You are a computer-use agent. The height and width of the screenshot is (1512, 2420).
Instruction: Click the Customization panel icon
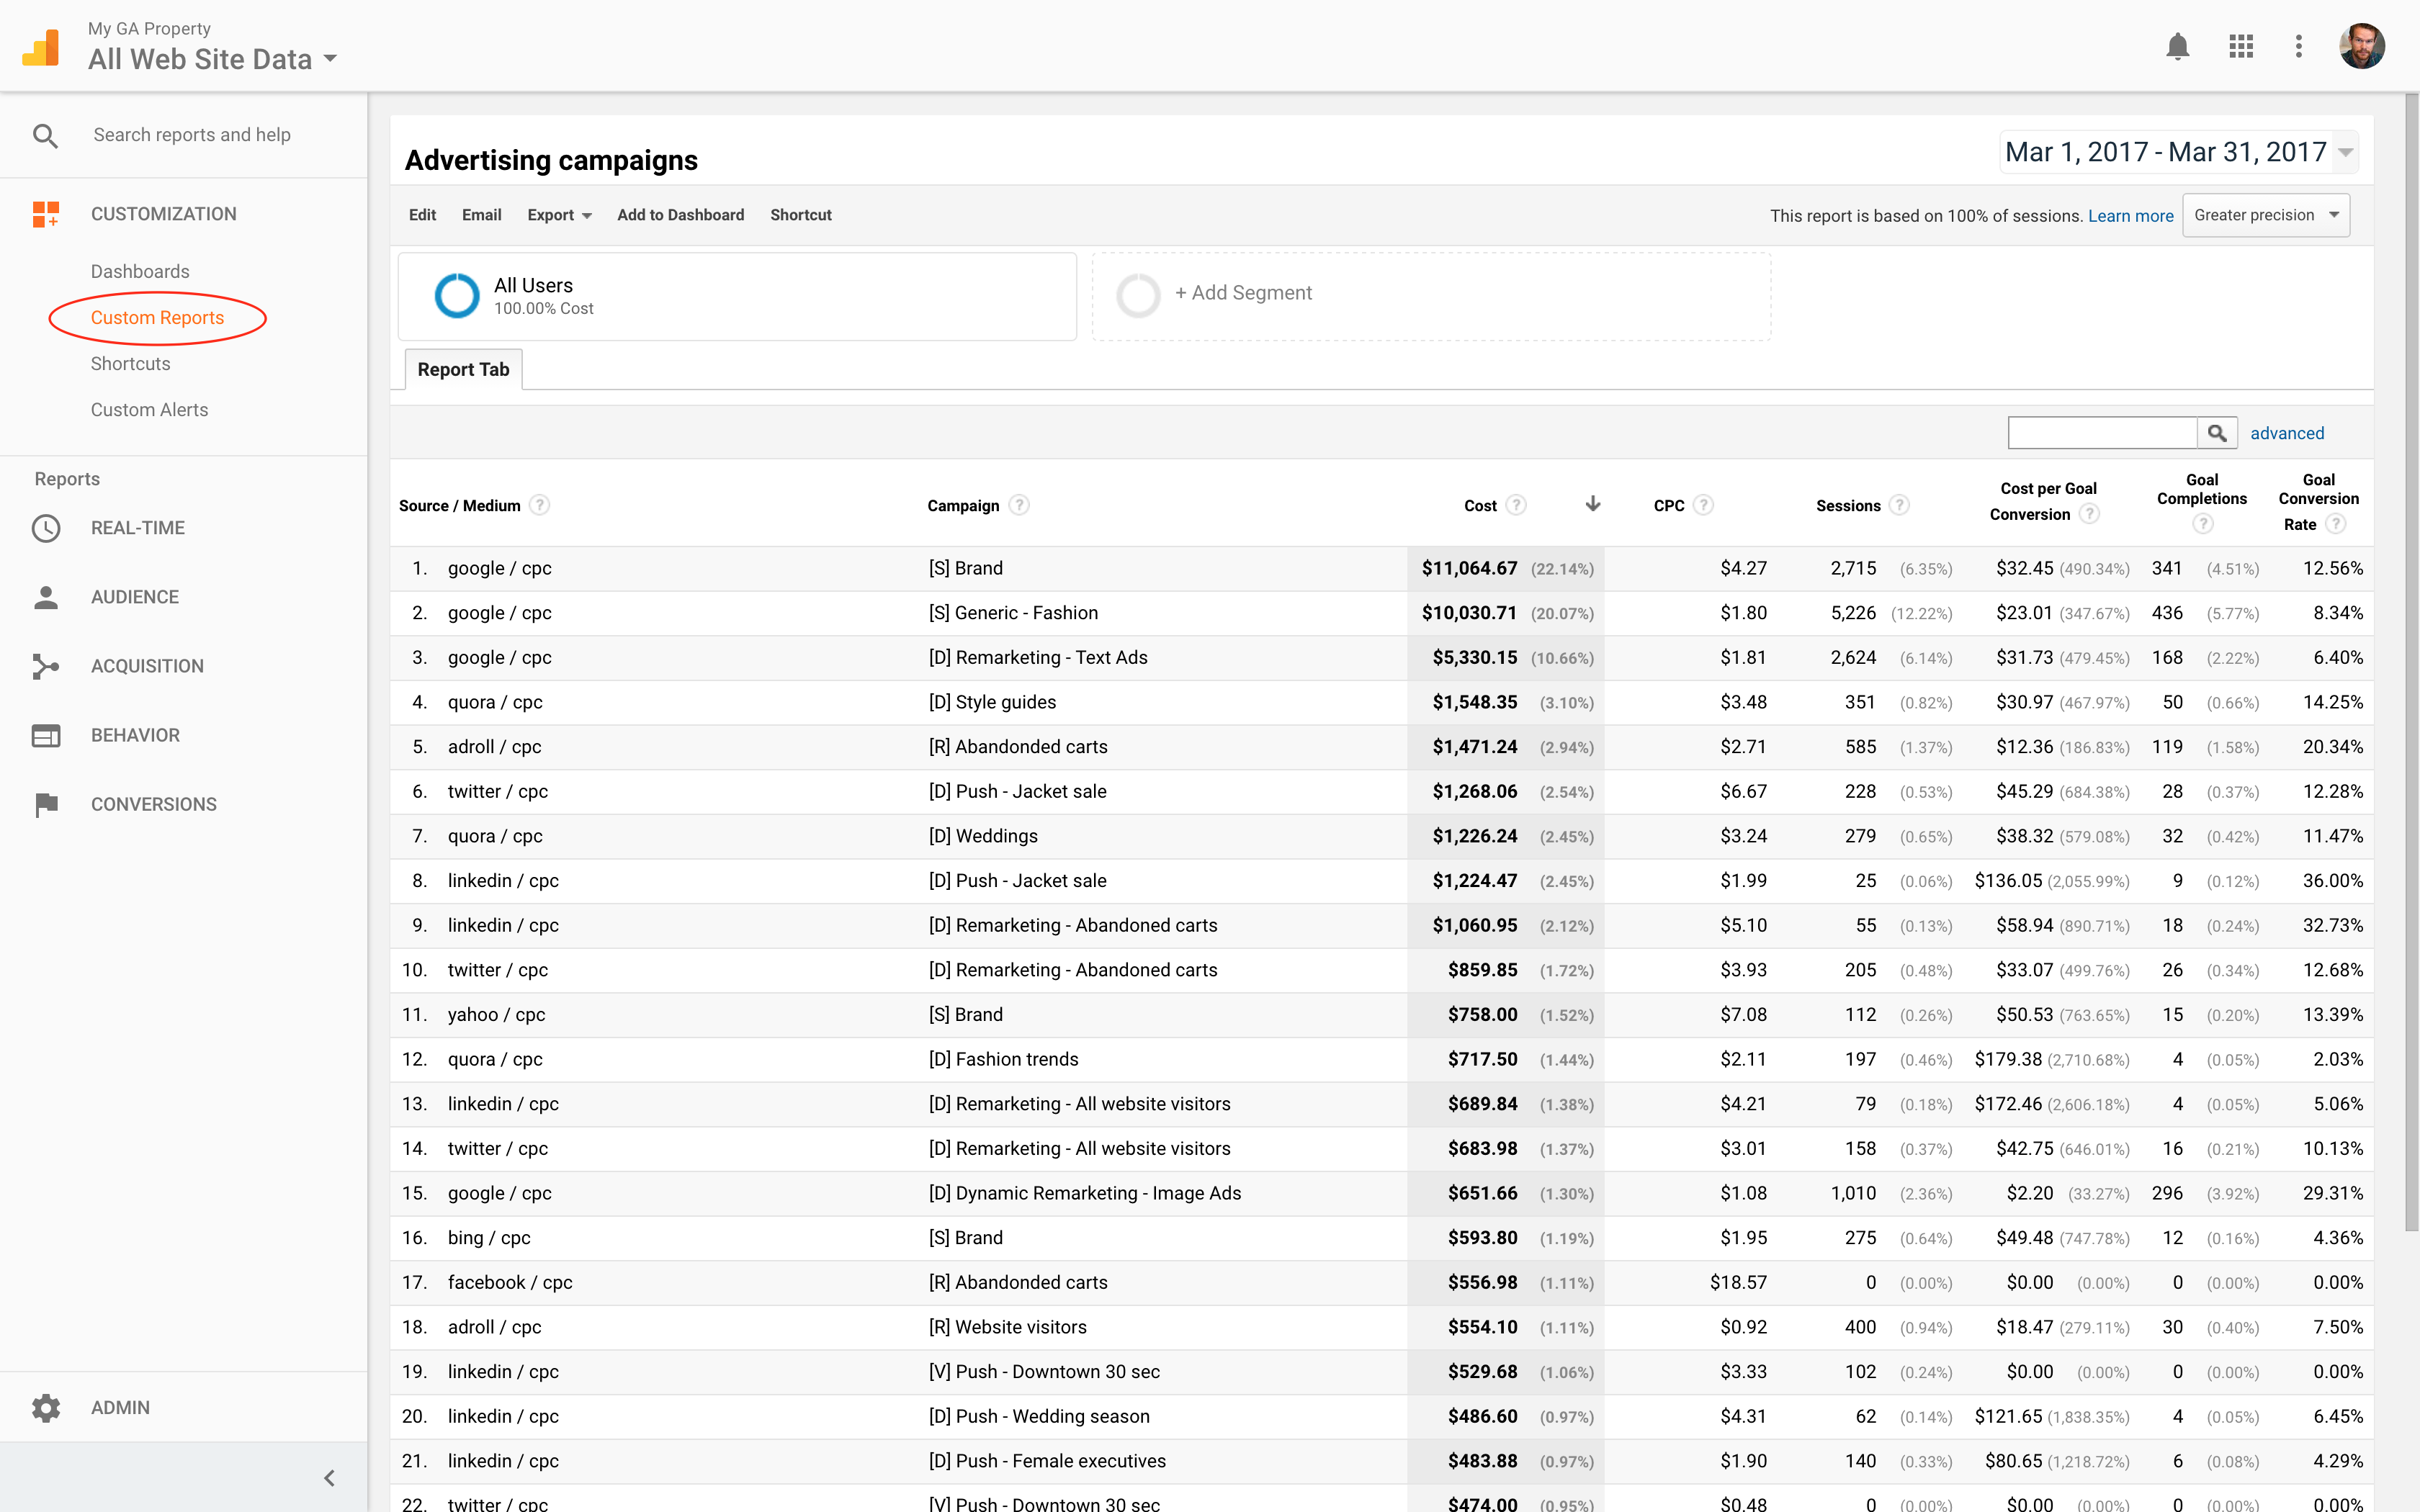point(47,212)
